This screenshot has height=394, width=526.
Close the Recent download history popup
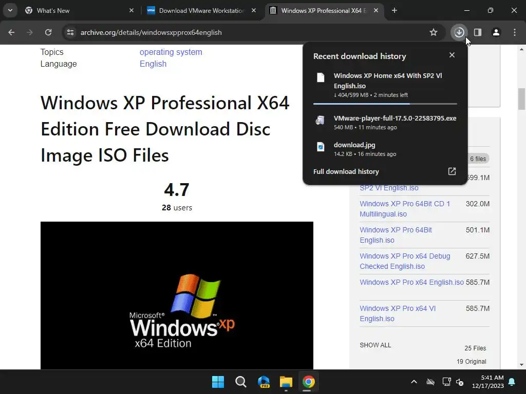click(452, 55)
